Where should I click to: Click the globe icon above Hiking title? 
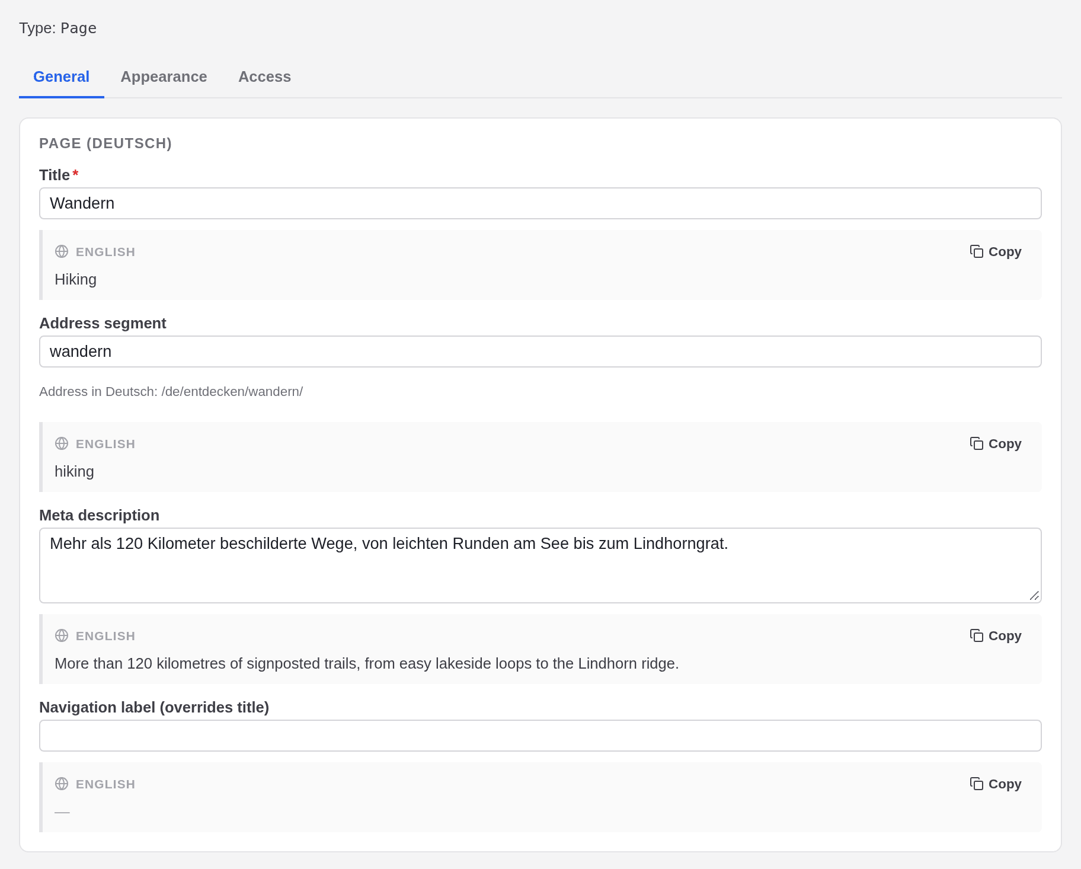tap(62, 252)
